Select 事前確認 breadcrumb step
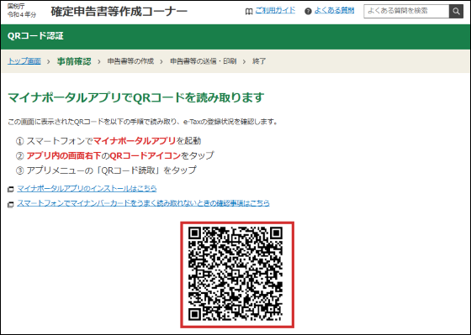Viewport: 471px width, 335px height. 74,61
